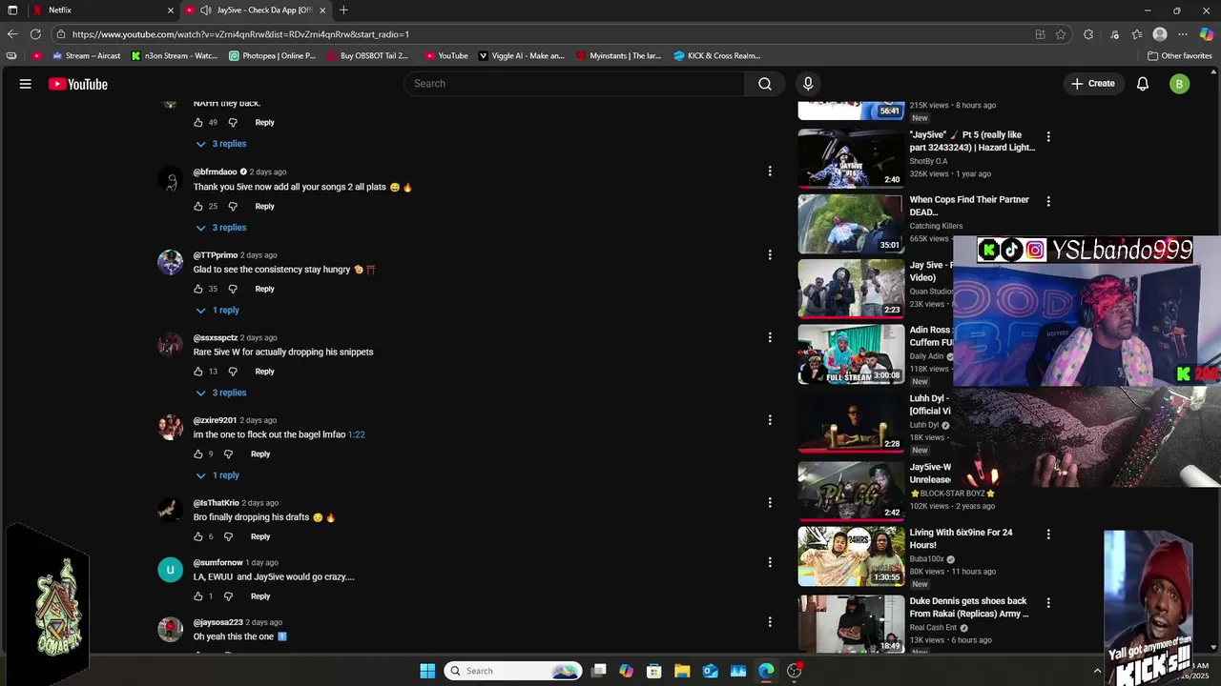This screenshot has width=1221, height=686.
Task: Open options menu for @jaysosa223 comment
Action: [770, 622]
